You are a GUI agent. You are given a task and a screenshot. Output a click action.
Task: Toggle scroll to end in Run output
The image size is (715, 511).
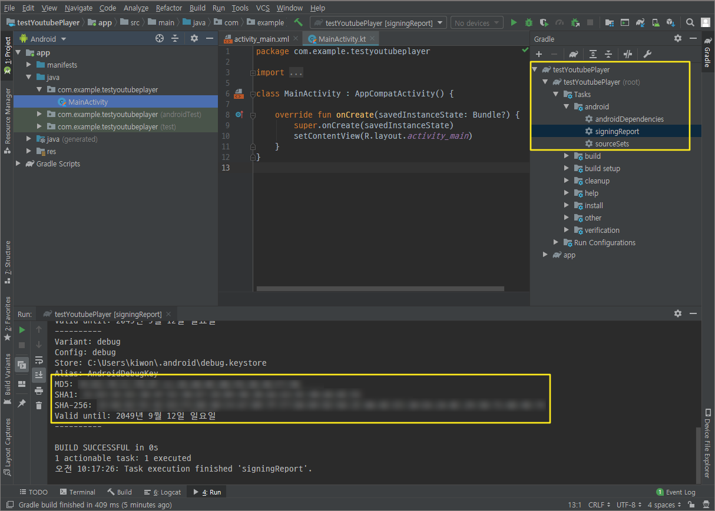pyautogui.click(x=39, y=375)
